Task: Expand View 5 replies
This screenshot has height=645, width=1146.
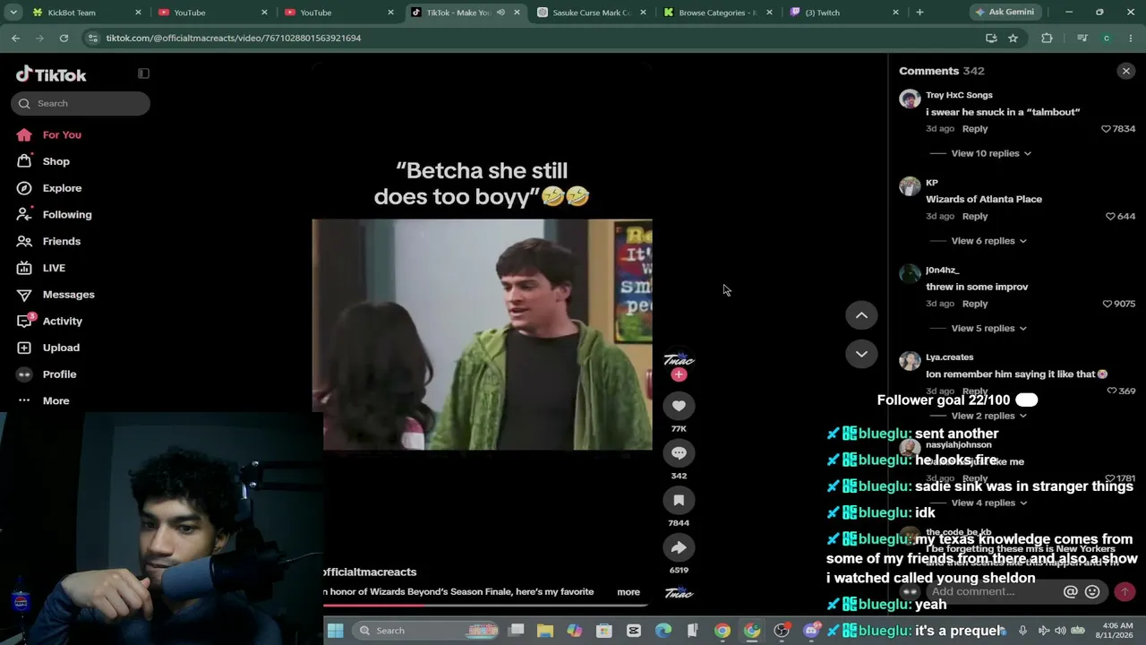Action: pyautogui.click(x=988, y=328)
